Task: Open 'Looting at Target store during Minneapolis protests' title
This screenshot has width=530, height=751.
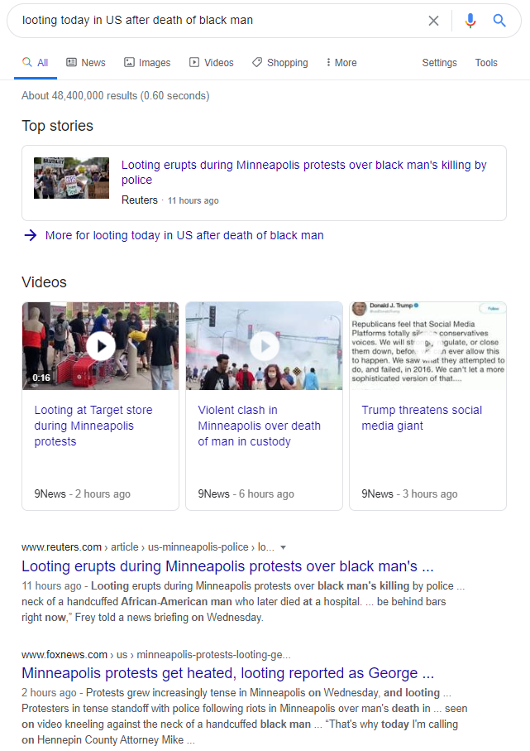Action: tap(93, 426)
